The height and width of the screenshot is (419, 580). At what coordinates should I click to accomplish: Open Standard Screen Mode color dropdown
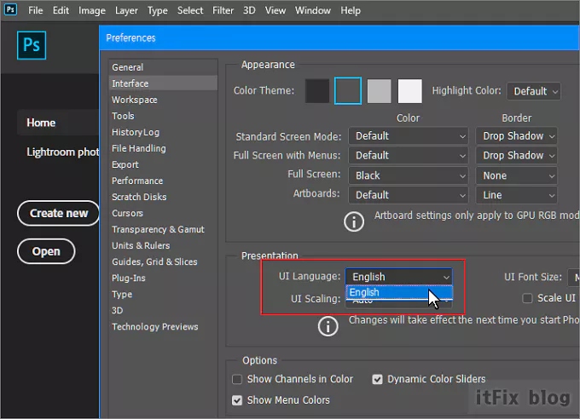(x=409, y=136)
